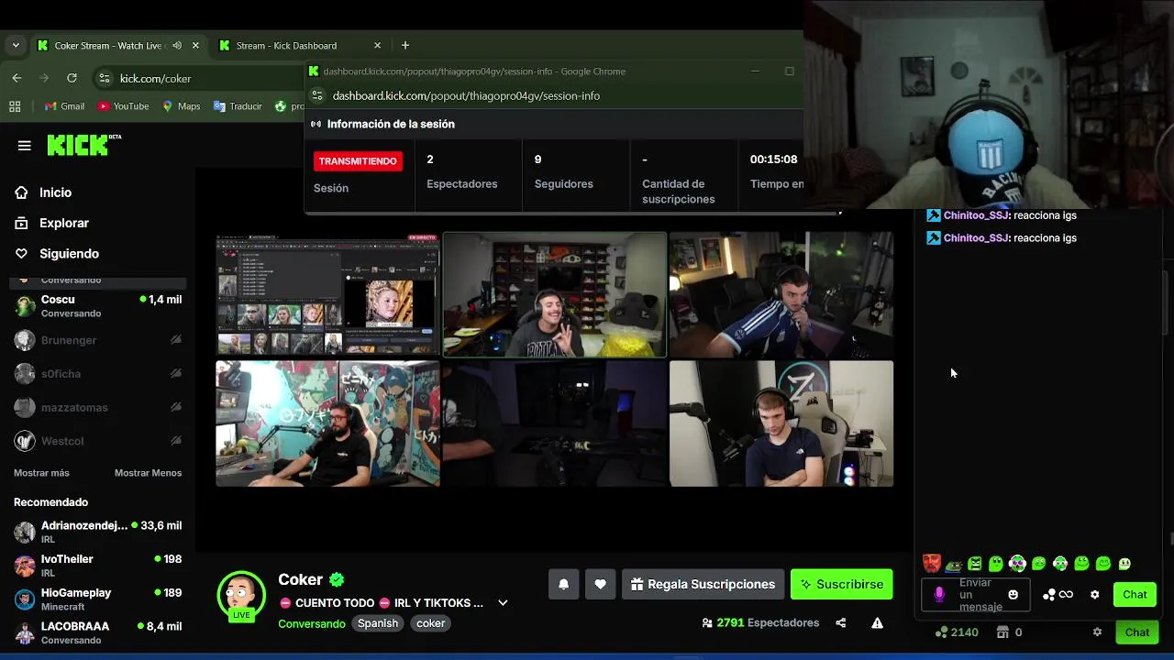1174x660 pixels.
Task: Open offline channel Brunenger
Action: click(x=97, y=340)
